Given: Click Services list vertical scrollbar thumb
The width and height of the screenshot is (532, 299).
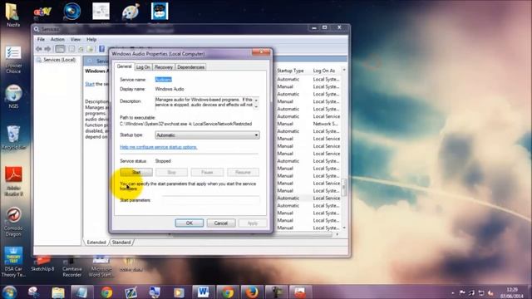Looking at the screenshot, I should point(344,187).
